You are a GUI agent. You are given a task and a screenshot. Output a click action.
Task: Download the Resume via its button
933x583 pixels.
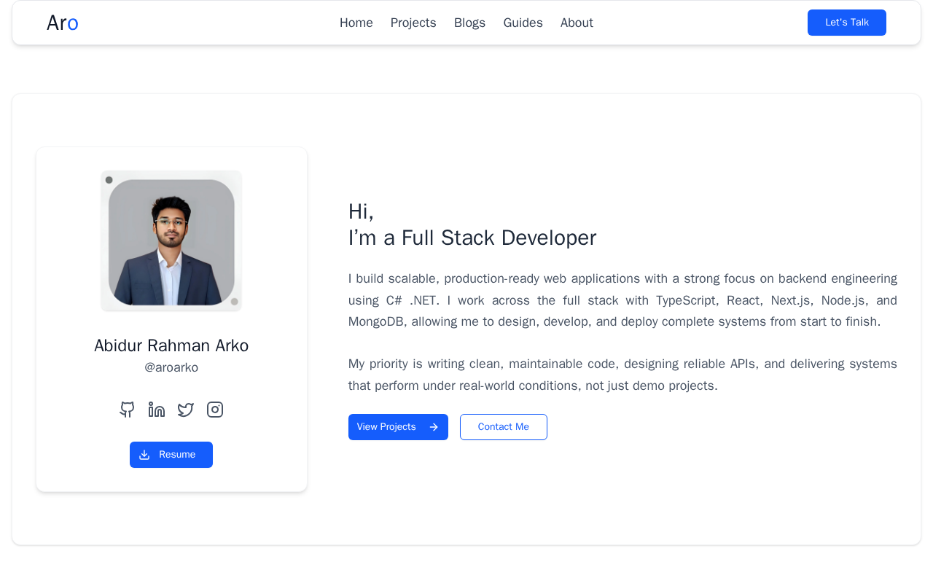point(171,455)
